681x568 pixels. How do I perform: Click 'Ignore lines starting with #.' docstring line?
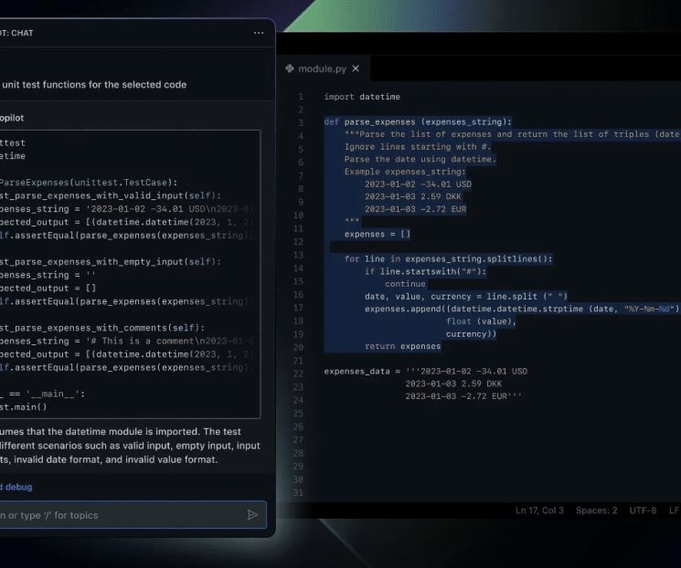click(418, 147)
